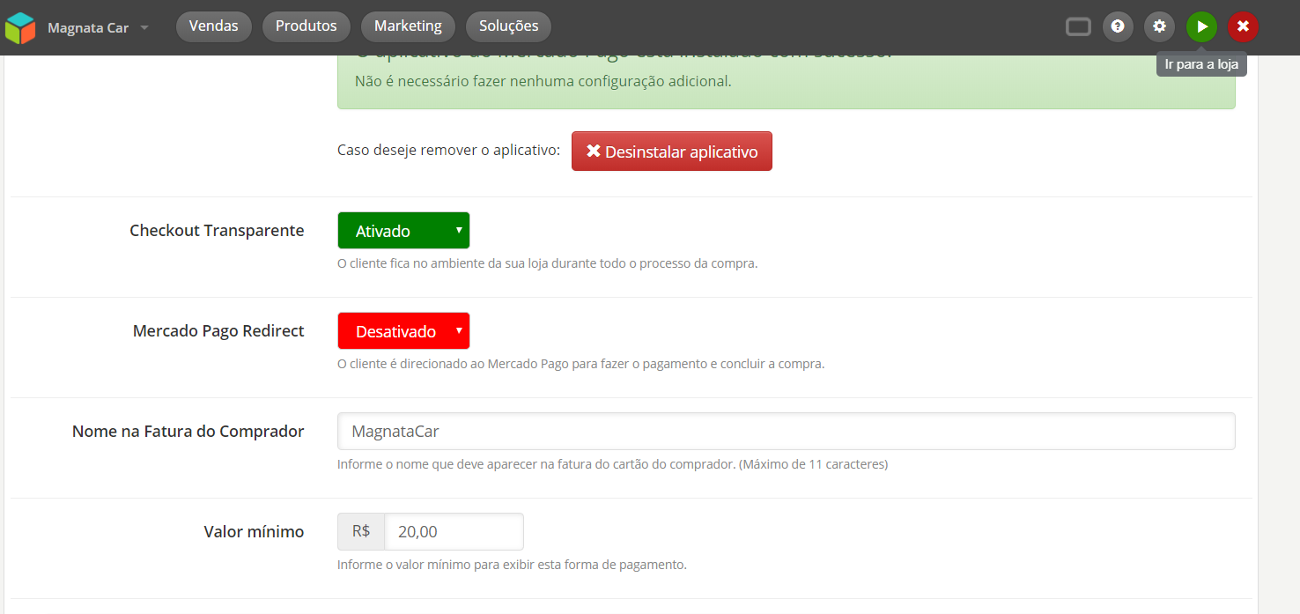This screenshot has height=614, width=1300.
Task: Click the red X icon in top bar
Action: click(x=1243, y=26)
